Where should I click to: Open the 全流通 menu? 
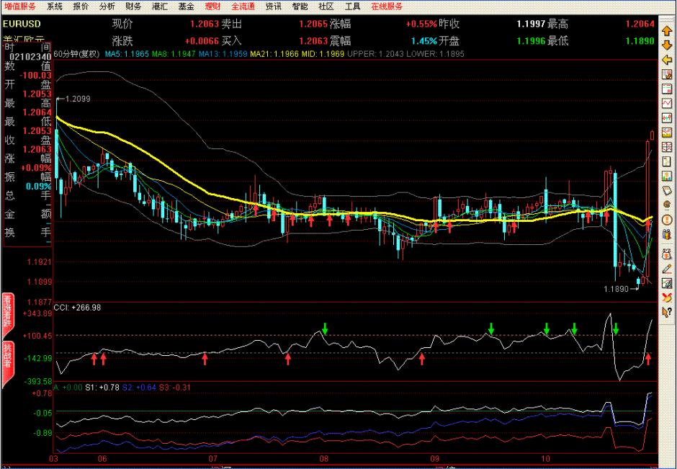pos(243,6)
